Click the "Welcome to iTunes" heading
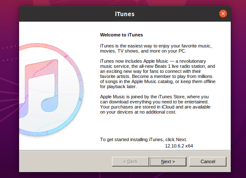The image size is (246, 178). click(x=121, y=35)
